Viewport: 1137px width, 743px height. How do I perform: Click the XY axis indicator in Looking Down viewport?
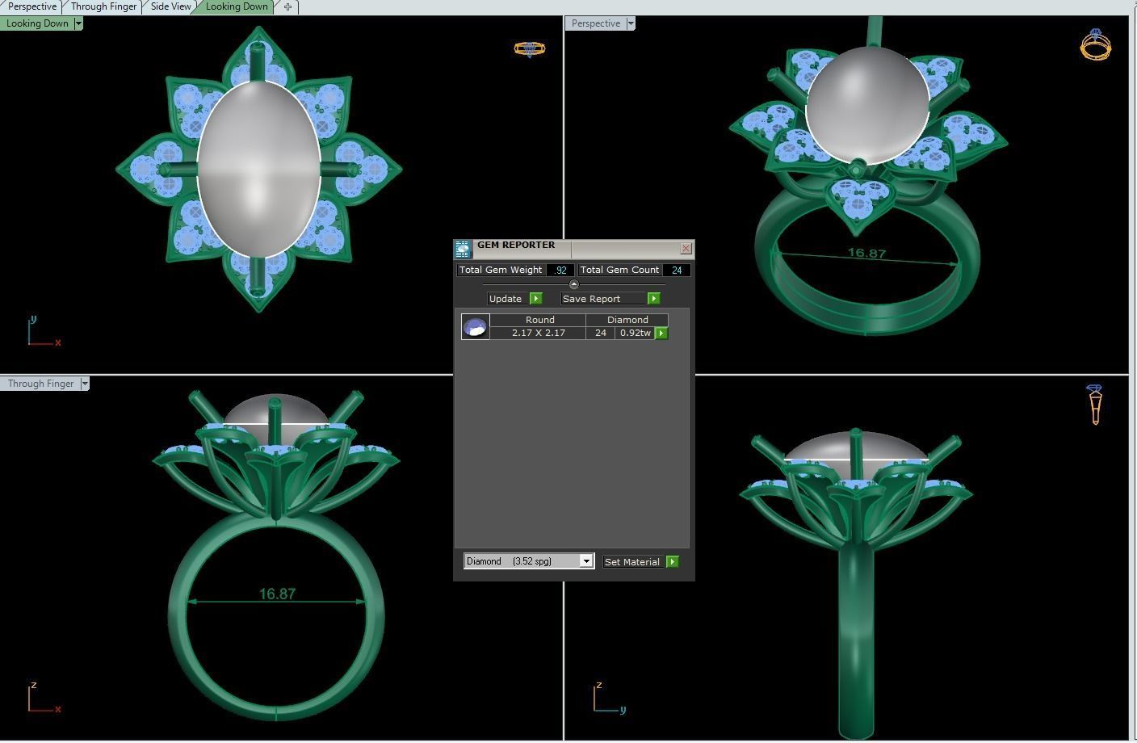(x=44, y=332)
